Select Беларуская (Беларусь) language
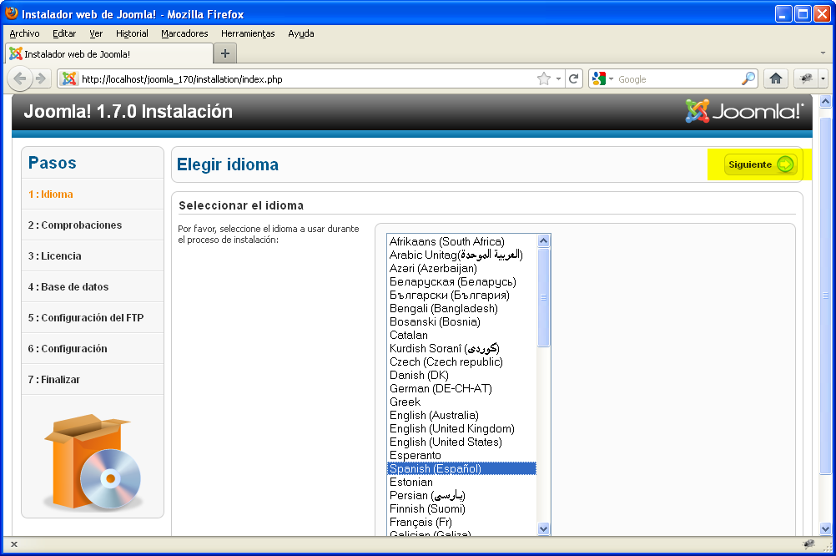Image resolution: width=836 pixels, height=556 pixels. click(461, 281)
